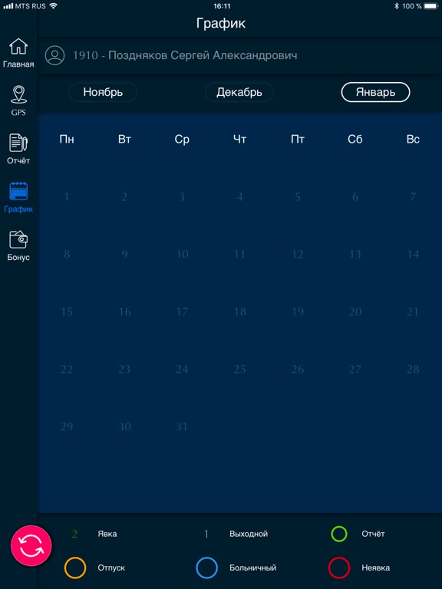Screen dimensions: 442x589
Task: Tap the Сб weekday header
Action: click(x=355, y=140)
